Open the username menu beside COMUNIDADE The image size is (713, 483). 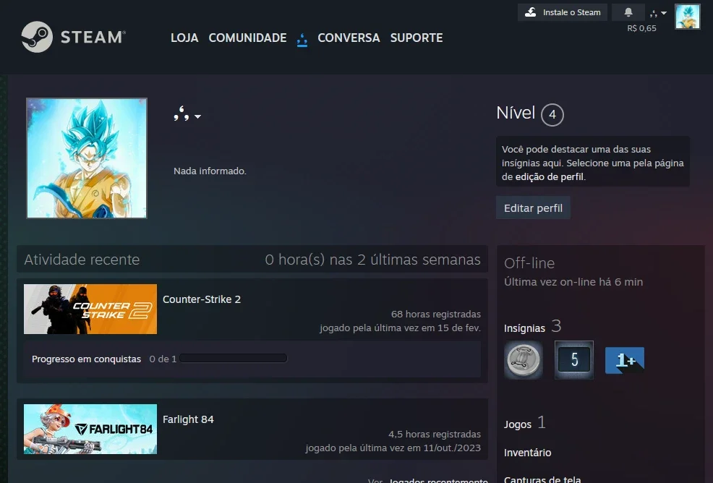(x=302, y=40)
